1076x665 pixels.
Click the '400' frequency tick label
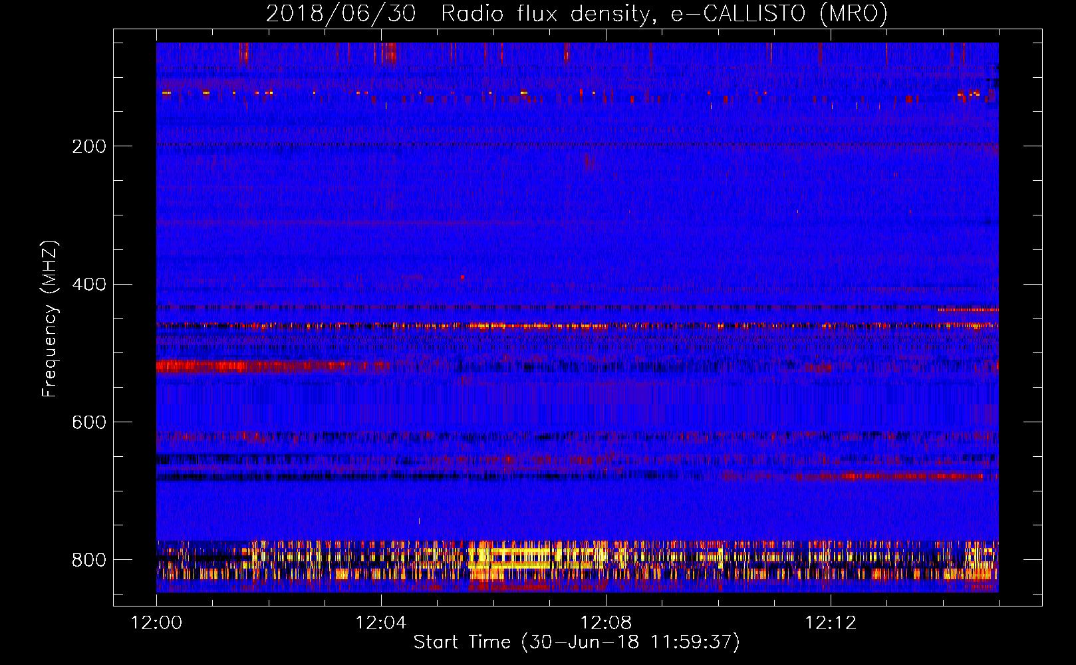(x=89, y=285)
